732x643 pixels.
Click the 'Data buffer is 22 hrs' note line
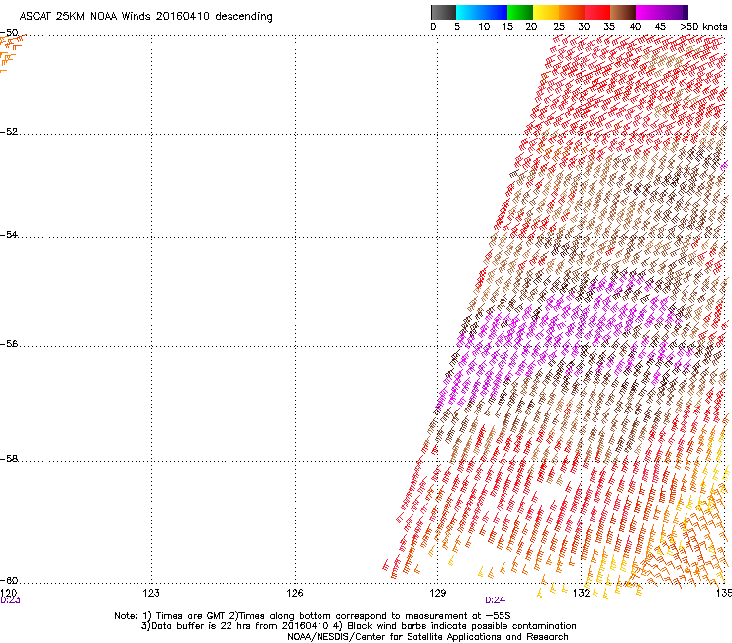tap(358, 626)
